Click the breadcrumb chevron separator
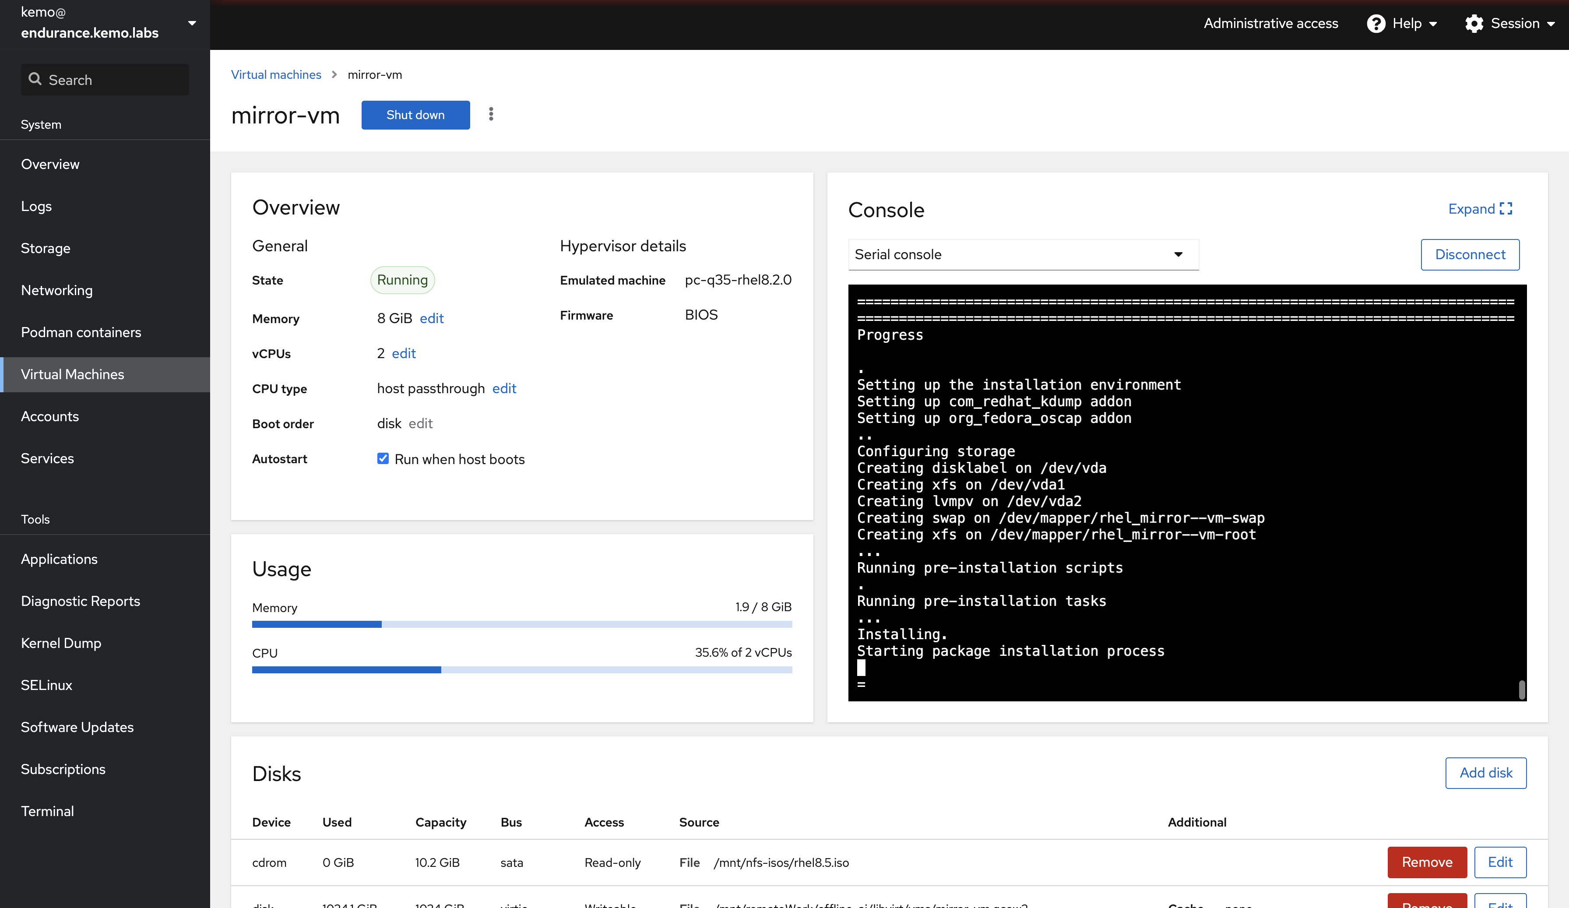The image size is (1569, 908). pos(334,75)
